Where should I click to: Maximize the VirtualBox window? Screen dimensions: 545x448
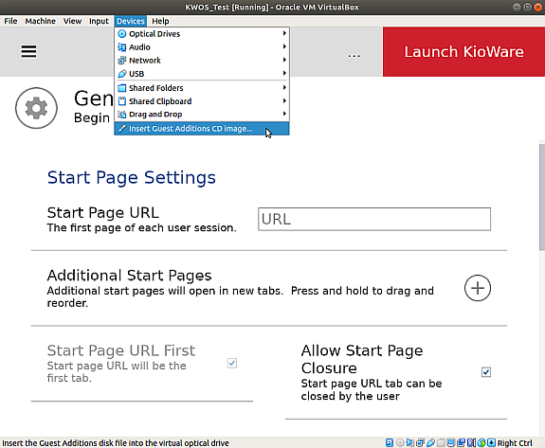coord(527,7)
